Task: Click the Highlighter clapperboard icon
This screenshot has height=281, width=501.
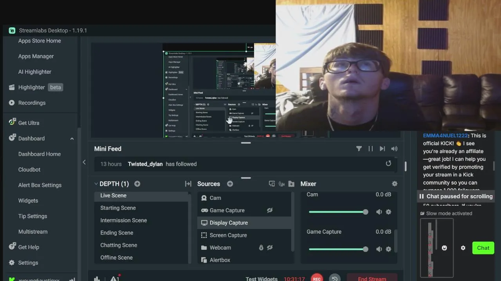Action: click(x=12, y=87)
